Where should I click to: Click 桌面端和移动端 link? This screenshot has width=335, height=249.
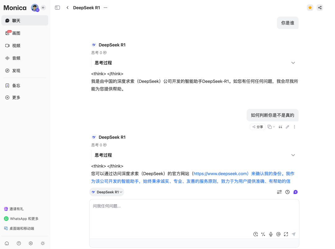pos(19,228)
